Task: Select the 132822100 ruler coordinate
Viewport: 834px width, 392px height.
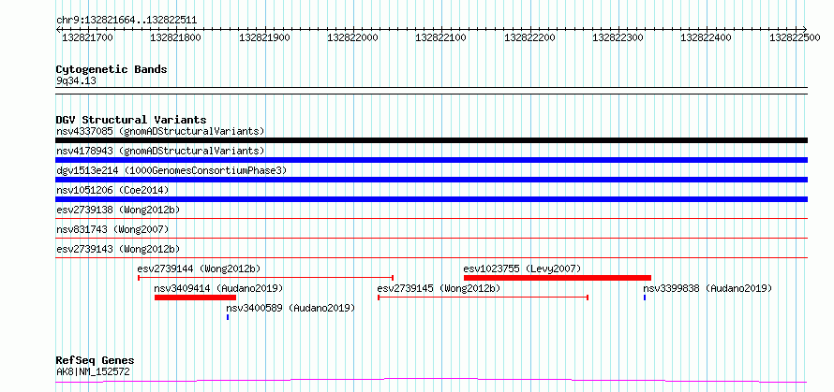Action: (x=440, y=37)
